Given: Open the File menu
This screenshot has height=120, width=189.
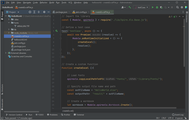Looking at the screenshot, I should (x=8, y=3).
